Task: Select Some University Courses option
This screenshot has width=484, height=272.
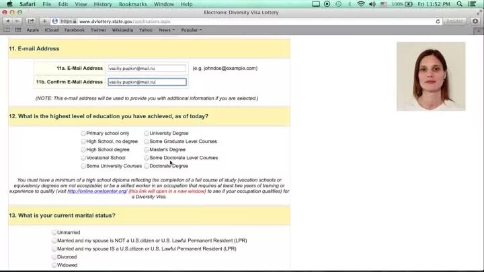Action: 83,166
